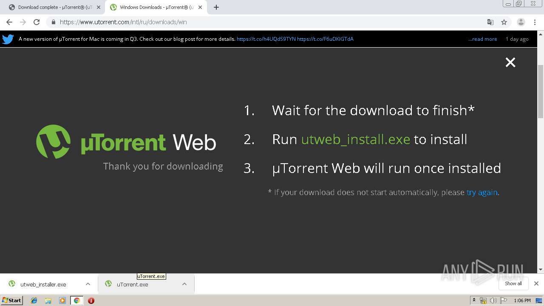Close the downloads bar
This screenshot has height=306, width=544.
tap(536, 283)
